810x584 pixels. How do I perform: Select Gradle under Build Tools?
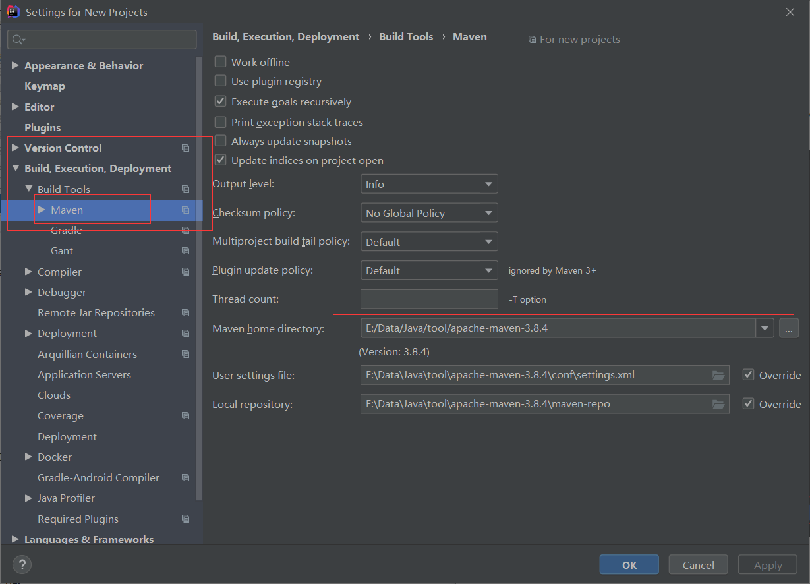67,230
